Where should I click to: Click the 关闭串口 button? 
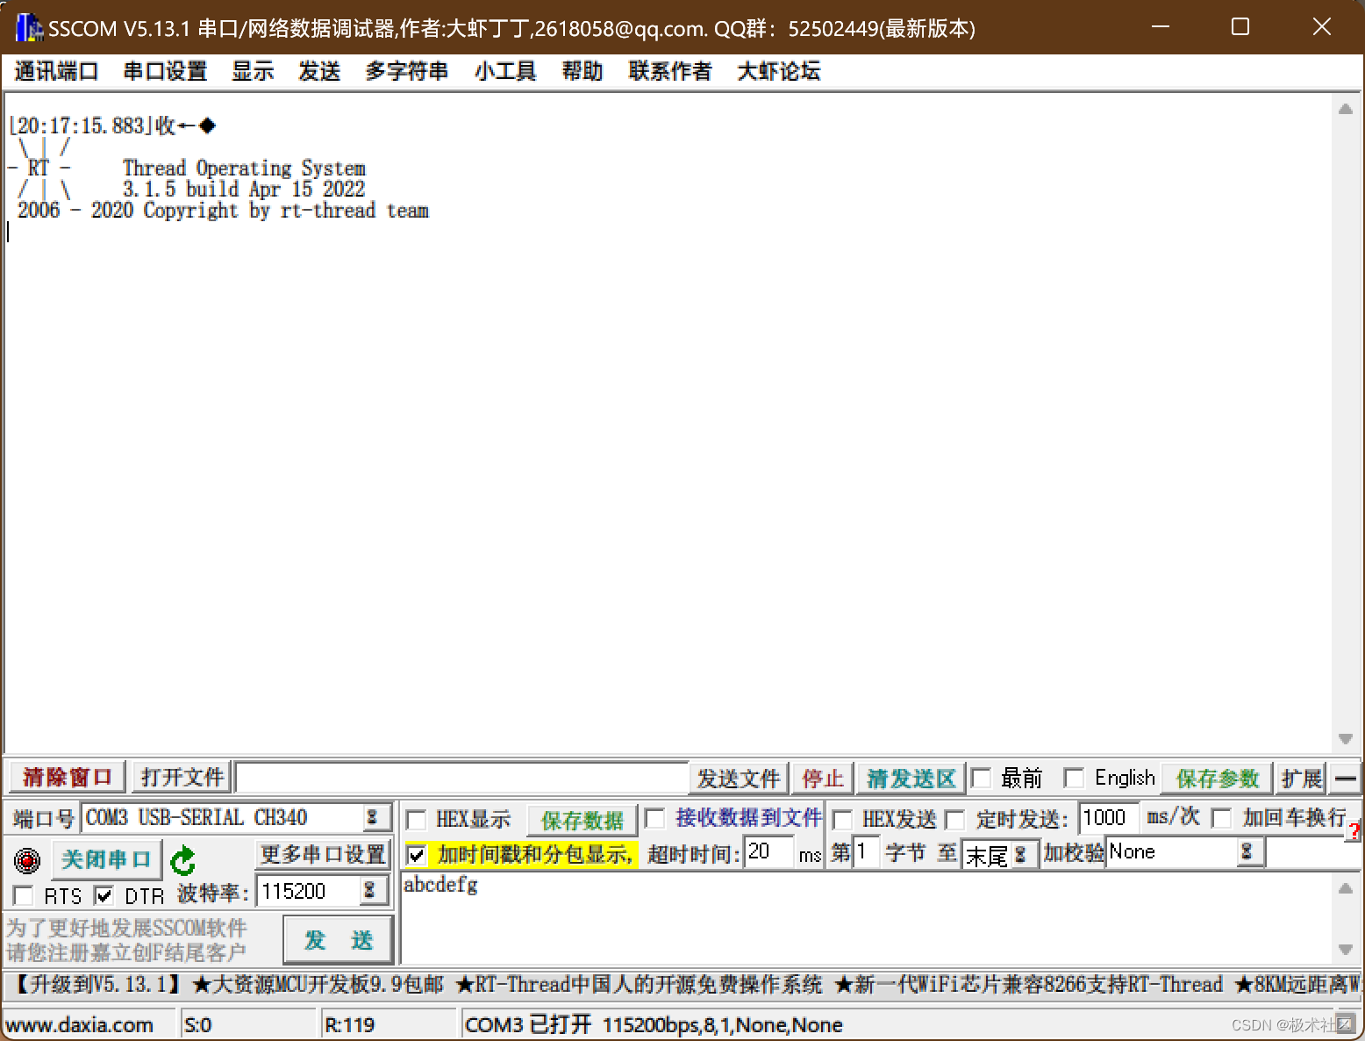[106, 859]
